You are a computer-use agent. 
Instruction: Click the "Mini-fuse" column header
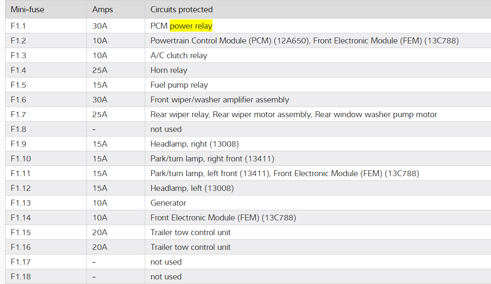27,9
